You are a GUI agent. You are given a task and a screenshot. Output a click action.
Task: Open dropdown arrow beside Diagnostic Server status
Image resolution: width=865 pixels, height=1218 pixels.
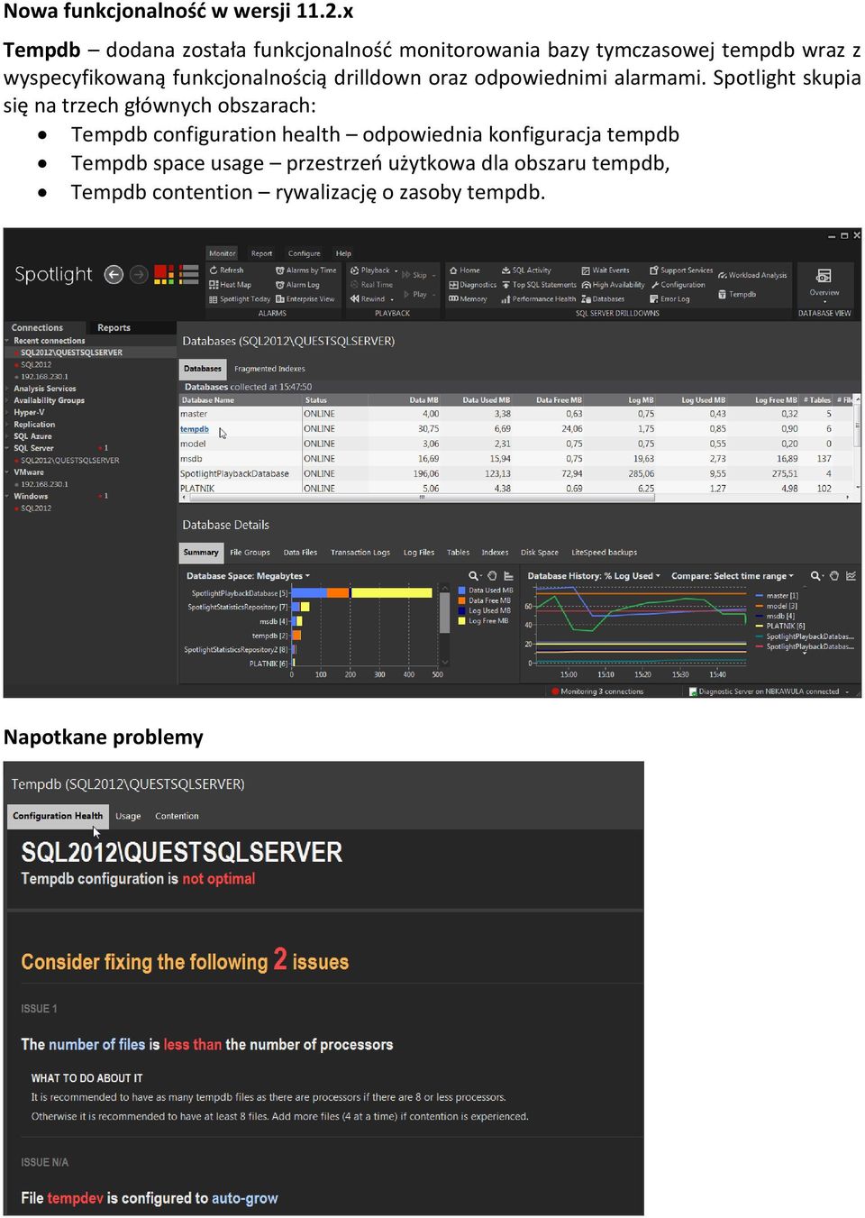pyautogui.click(x=847, y=691)
